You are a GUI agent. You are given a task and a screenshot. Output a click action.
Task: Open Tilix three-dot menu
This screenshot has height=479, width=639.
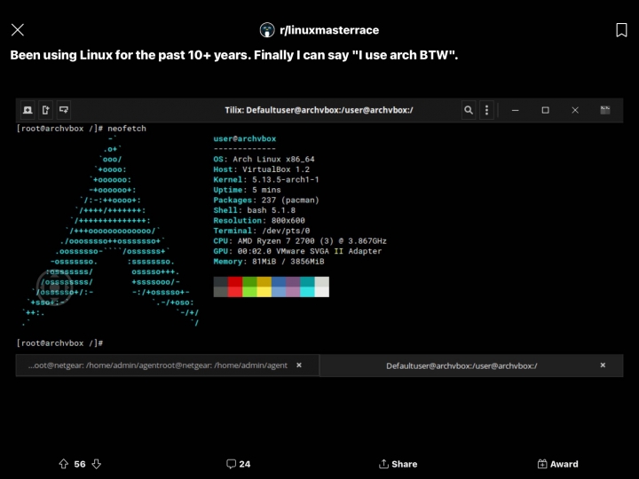click(x=486, y=110)
